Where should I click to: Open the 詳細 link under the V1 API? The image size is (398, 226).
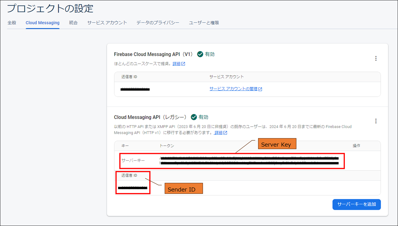click(x=176, y=64)
